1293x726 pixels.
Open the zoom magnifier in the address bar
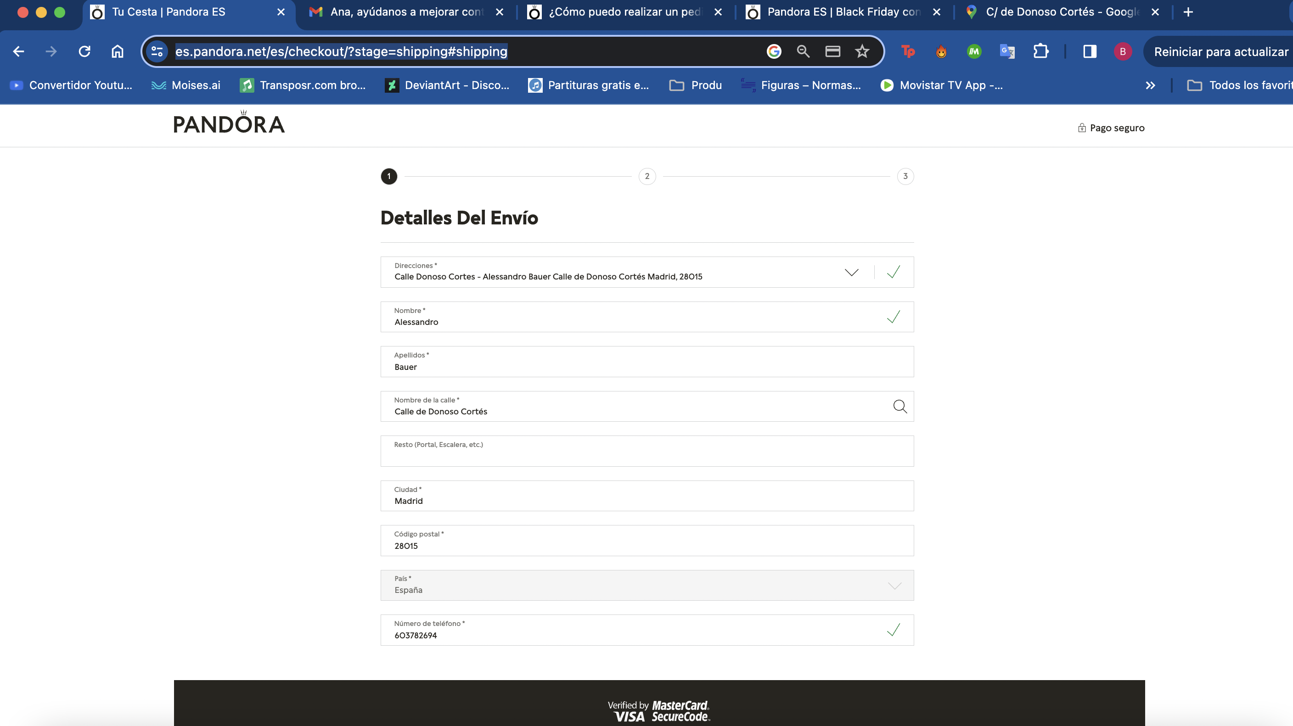803,51
